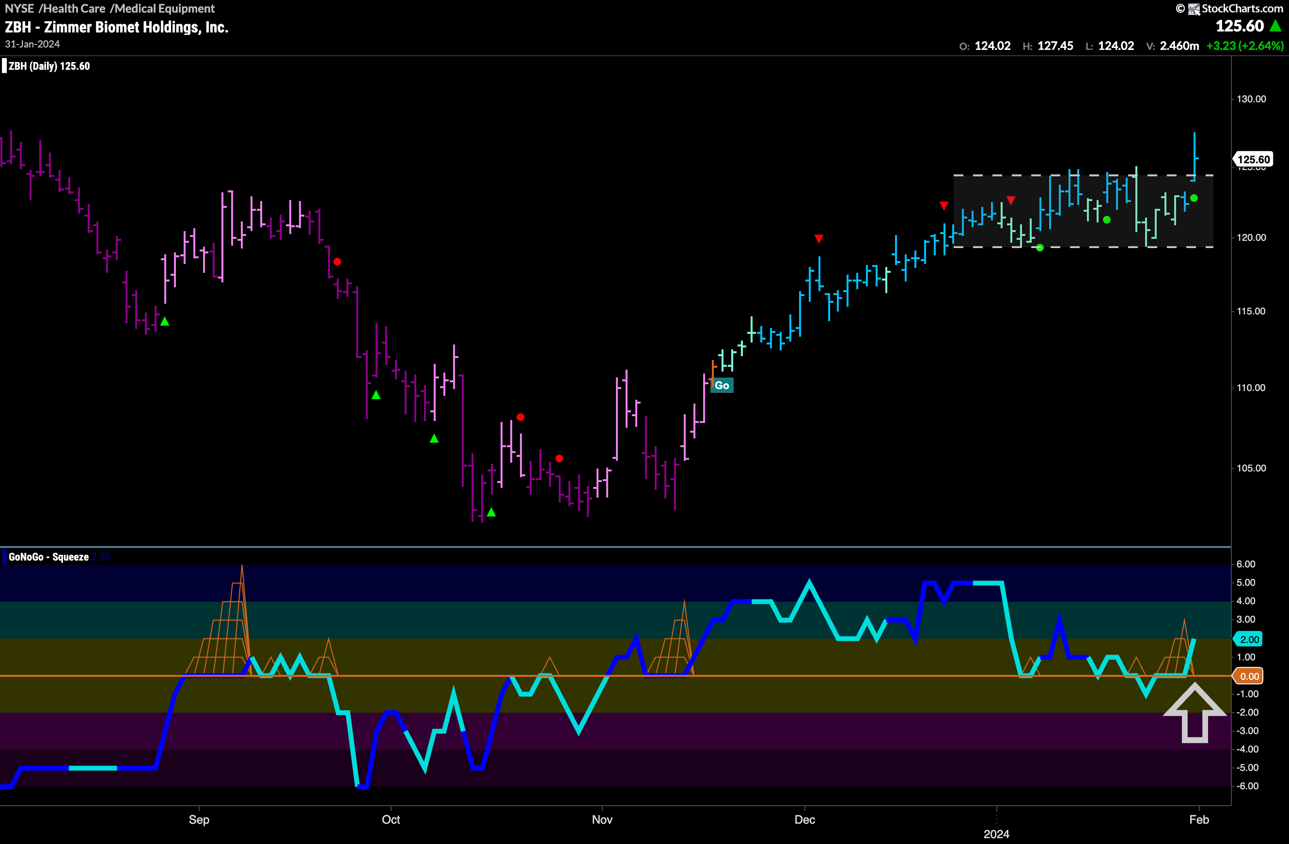Click the open value 124.02
The image size is (1289, 844).
click(x=993, y=46)
